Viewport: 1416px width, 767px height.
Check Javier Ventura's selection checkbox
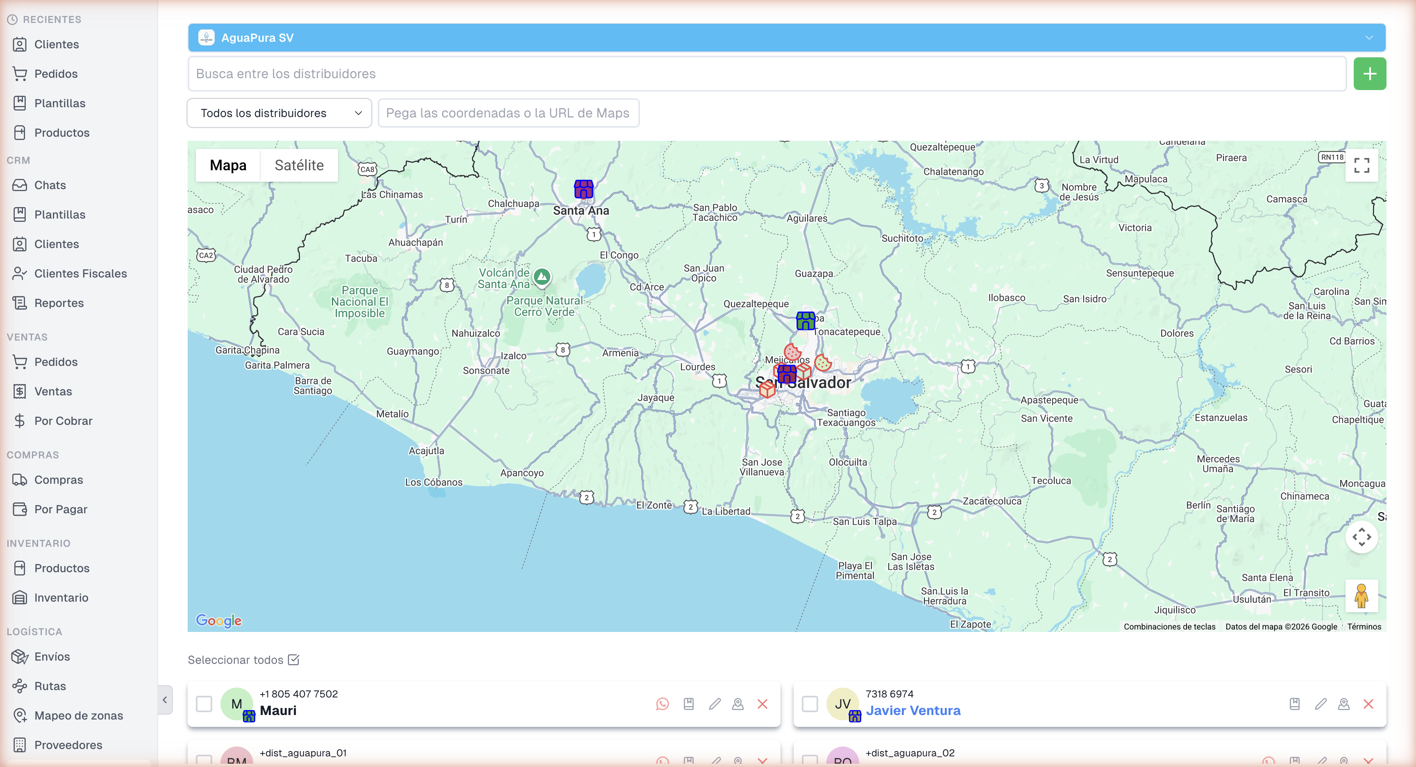[810, 703]
